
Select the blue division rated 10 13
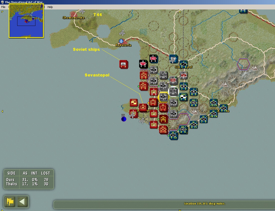coord(214,114)
